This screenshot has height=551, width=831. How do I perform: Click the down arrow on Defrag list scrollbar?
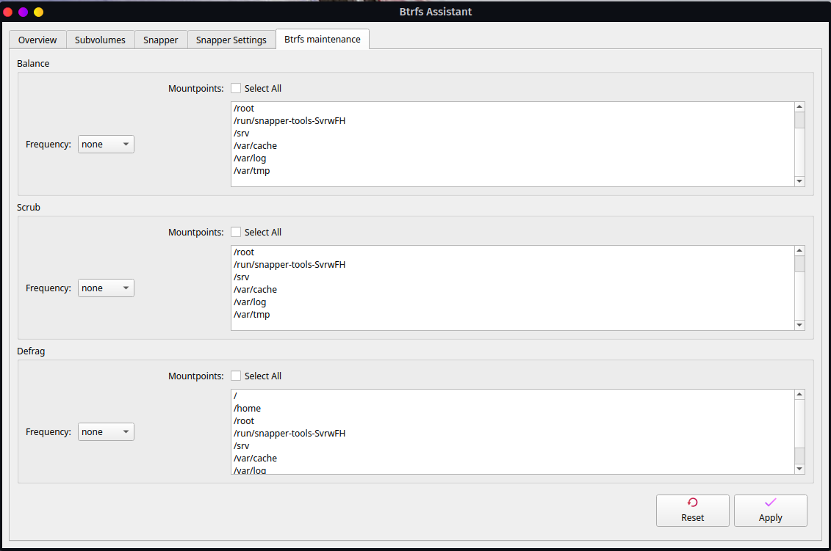tap(799, 467)
